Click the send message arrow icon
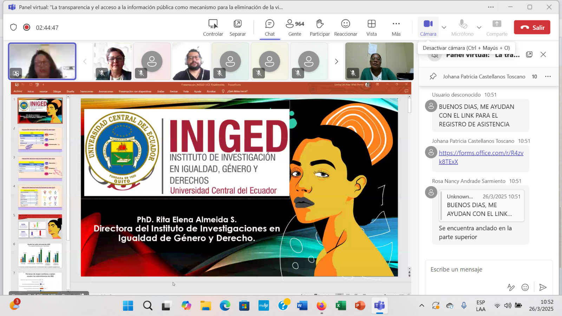562x316 pixels. click(x=543, y=287)
